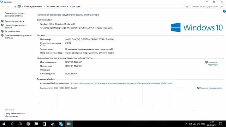Image resolution: width=226 pixels, height=127 pixels.
Task: Open the Steam taskbar icon
Action: [53, 124]
